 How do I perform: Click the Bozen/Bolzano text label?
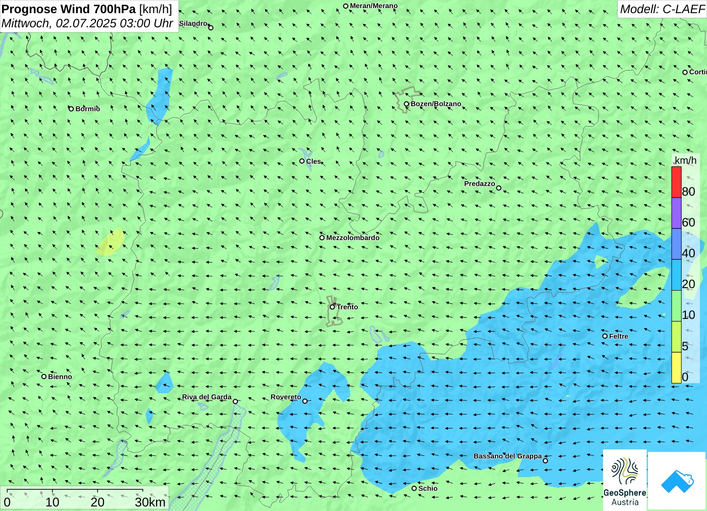pos(436,104)
